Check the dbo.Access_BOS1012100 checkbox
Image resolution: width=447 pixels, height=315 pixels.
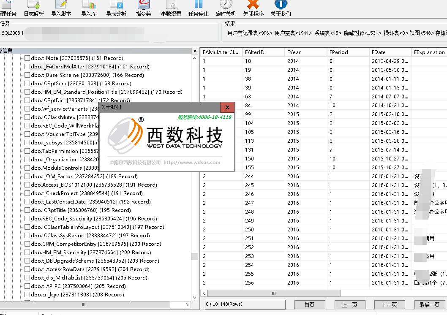(27, 185)
